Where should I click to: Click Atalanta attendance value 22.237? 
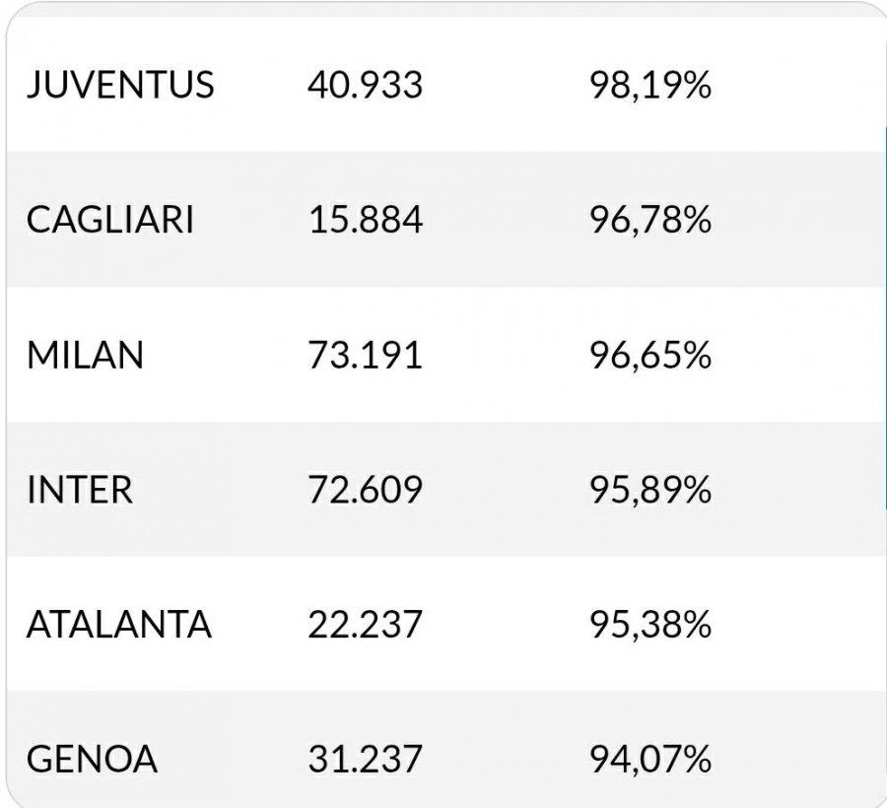point(365,625)
